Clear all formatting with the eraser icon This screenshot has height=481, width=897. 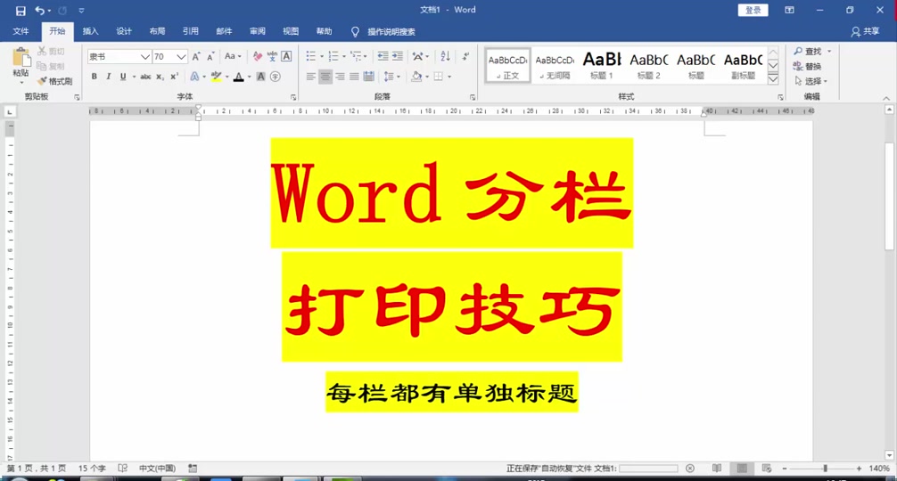258,56
